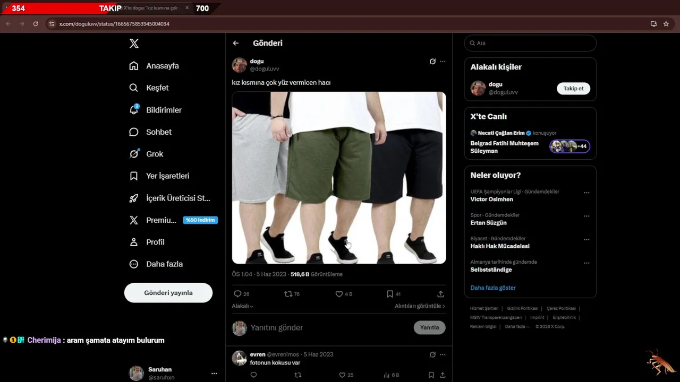
Task: Click share icon on main post
Action: [x=440, y=294]
